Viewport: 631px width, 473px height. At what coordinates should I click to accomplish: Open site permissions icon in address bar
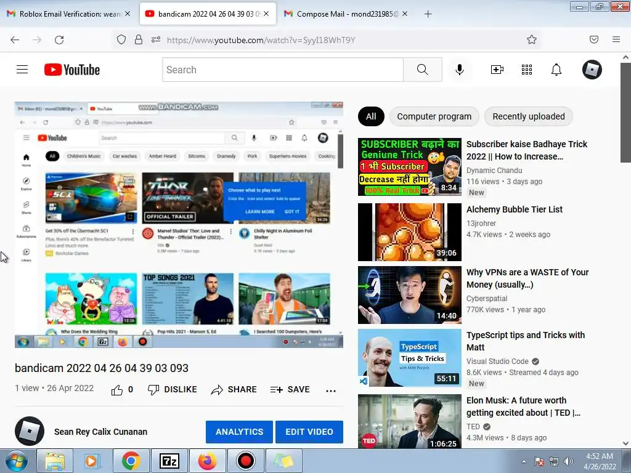click(x=156, y=39)
